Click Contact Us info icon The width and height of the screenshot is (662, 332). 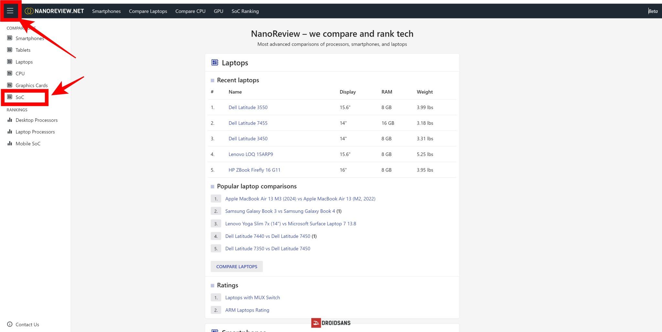(10, 324)
